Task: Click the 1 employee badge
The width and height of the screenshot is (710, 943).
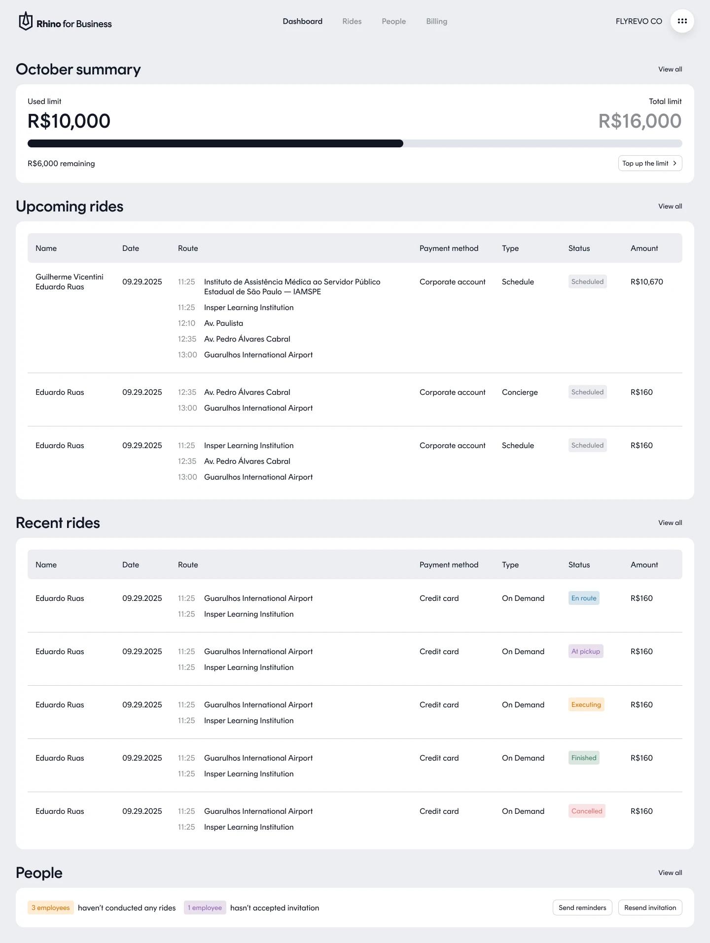Action: point(205,908)
